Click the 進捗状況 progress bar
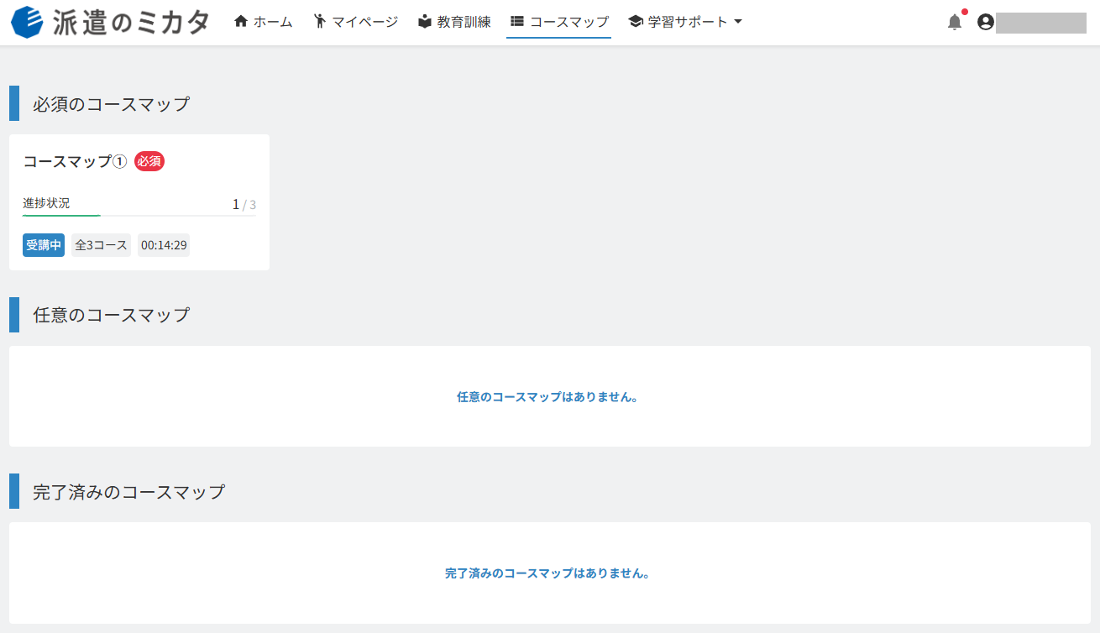The width and height of the screenshot is (1100, 633). (x=139, y=216)
